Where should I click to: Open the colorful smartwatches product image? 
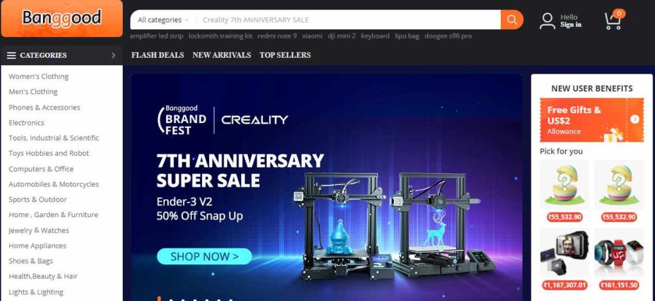click(619, 252)
